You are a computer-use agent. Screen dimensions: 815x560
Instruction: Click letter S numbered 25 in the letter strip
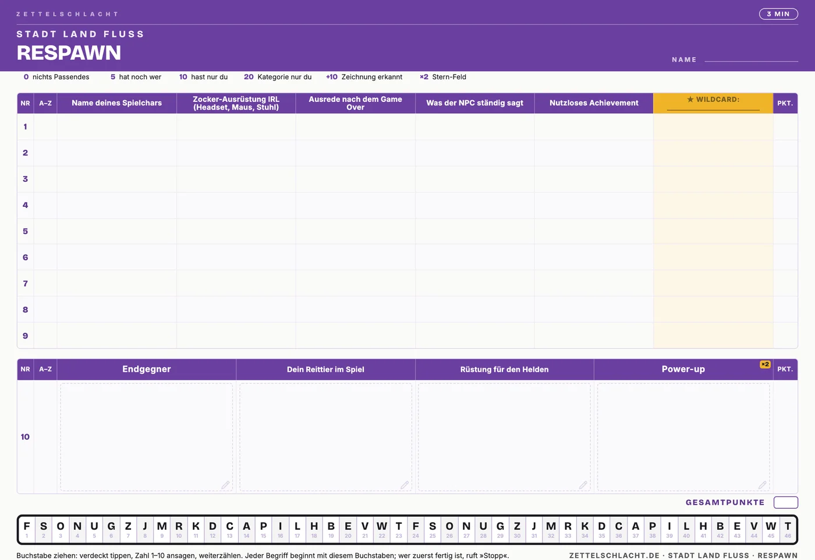tap(433, 529)
